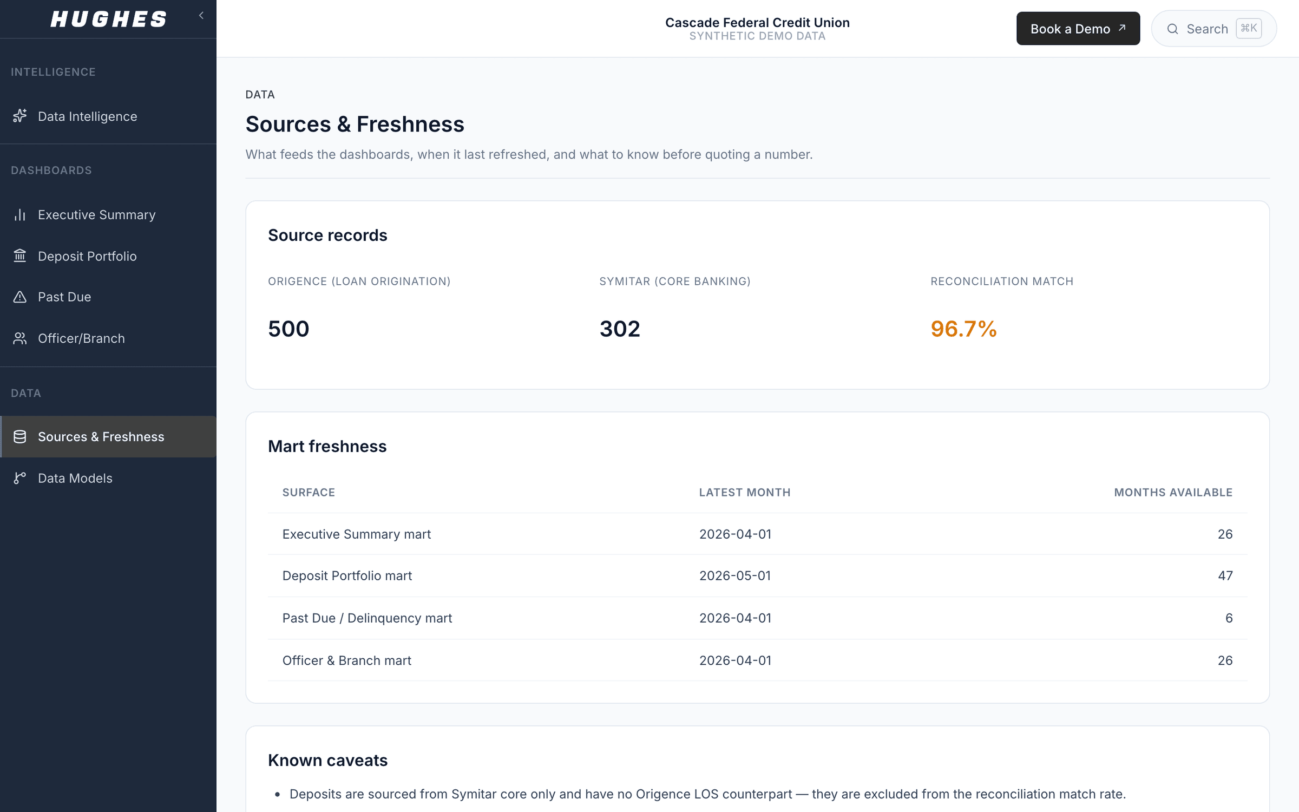This screenshot has width=1299, height=812.
Task: Click the SYNTHETIC DEMO DATA label
Action: pyautogui.click(x=757, y=36)
